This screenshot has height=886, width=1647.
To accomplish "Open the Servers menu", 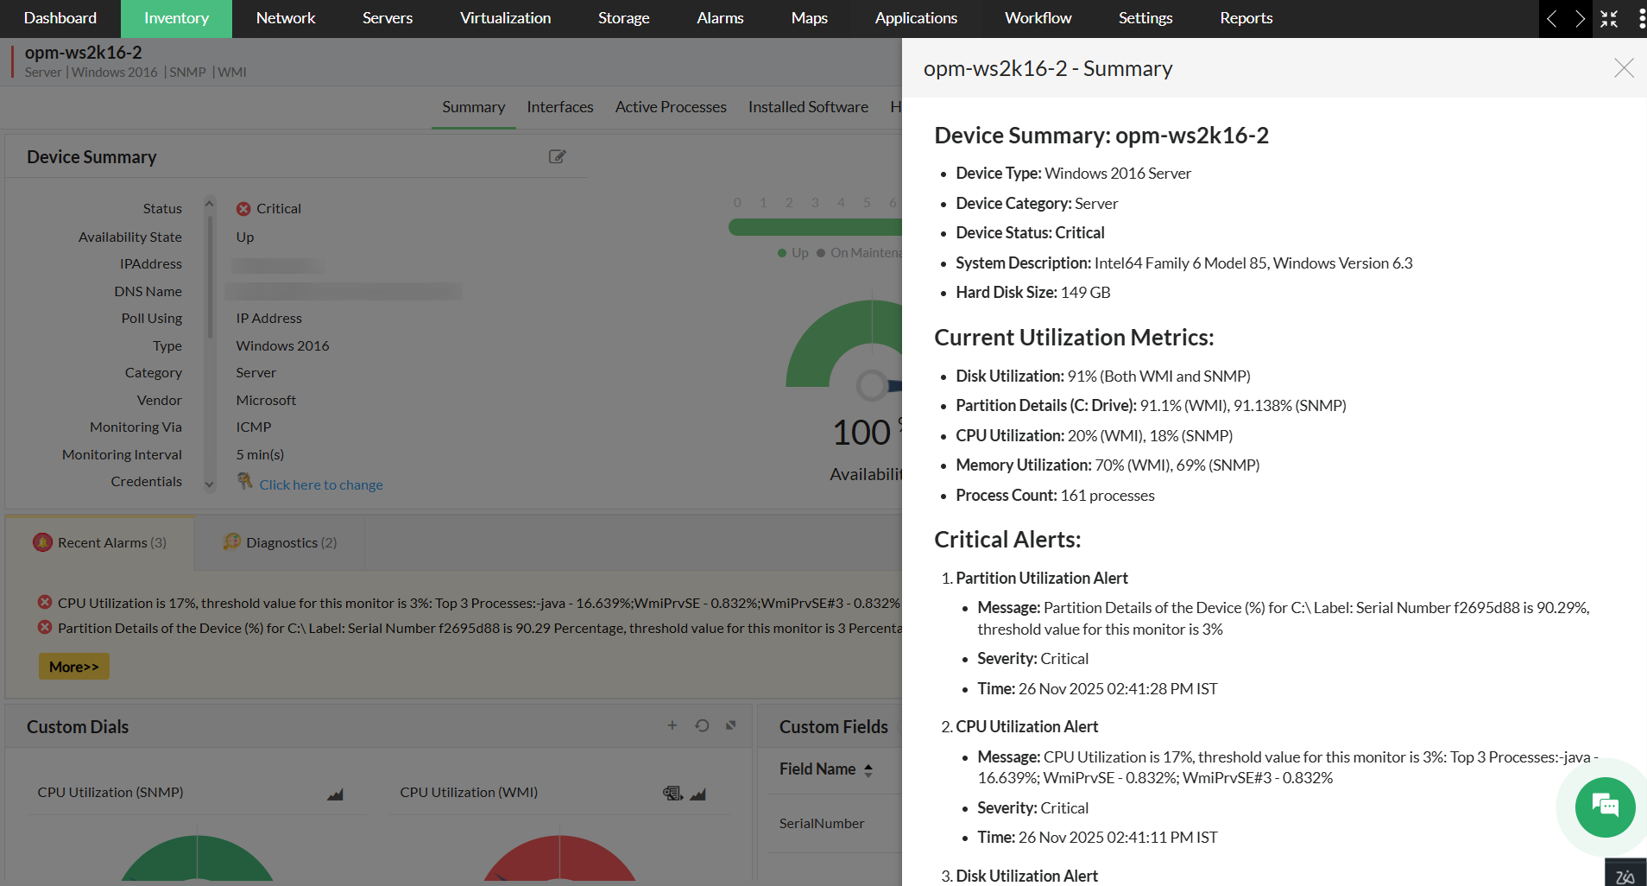I will coord(388,18).
